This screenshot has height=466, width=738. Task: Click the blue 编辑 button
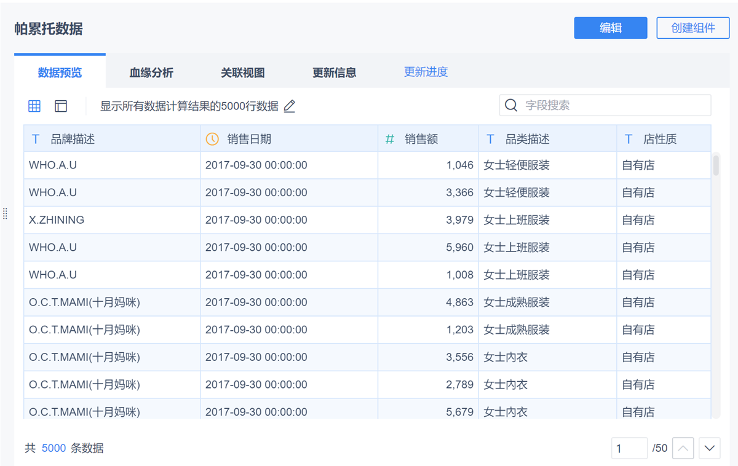pyautogui.click(x=610, y=28)
